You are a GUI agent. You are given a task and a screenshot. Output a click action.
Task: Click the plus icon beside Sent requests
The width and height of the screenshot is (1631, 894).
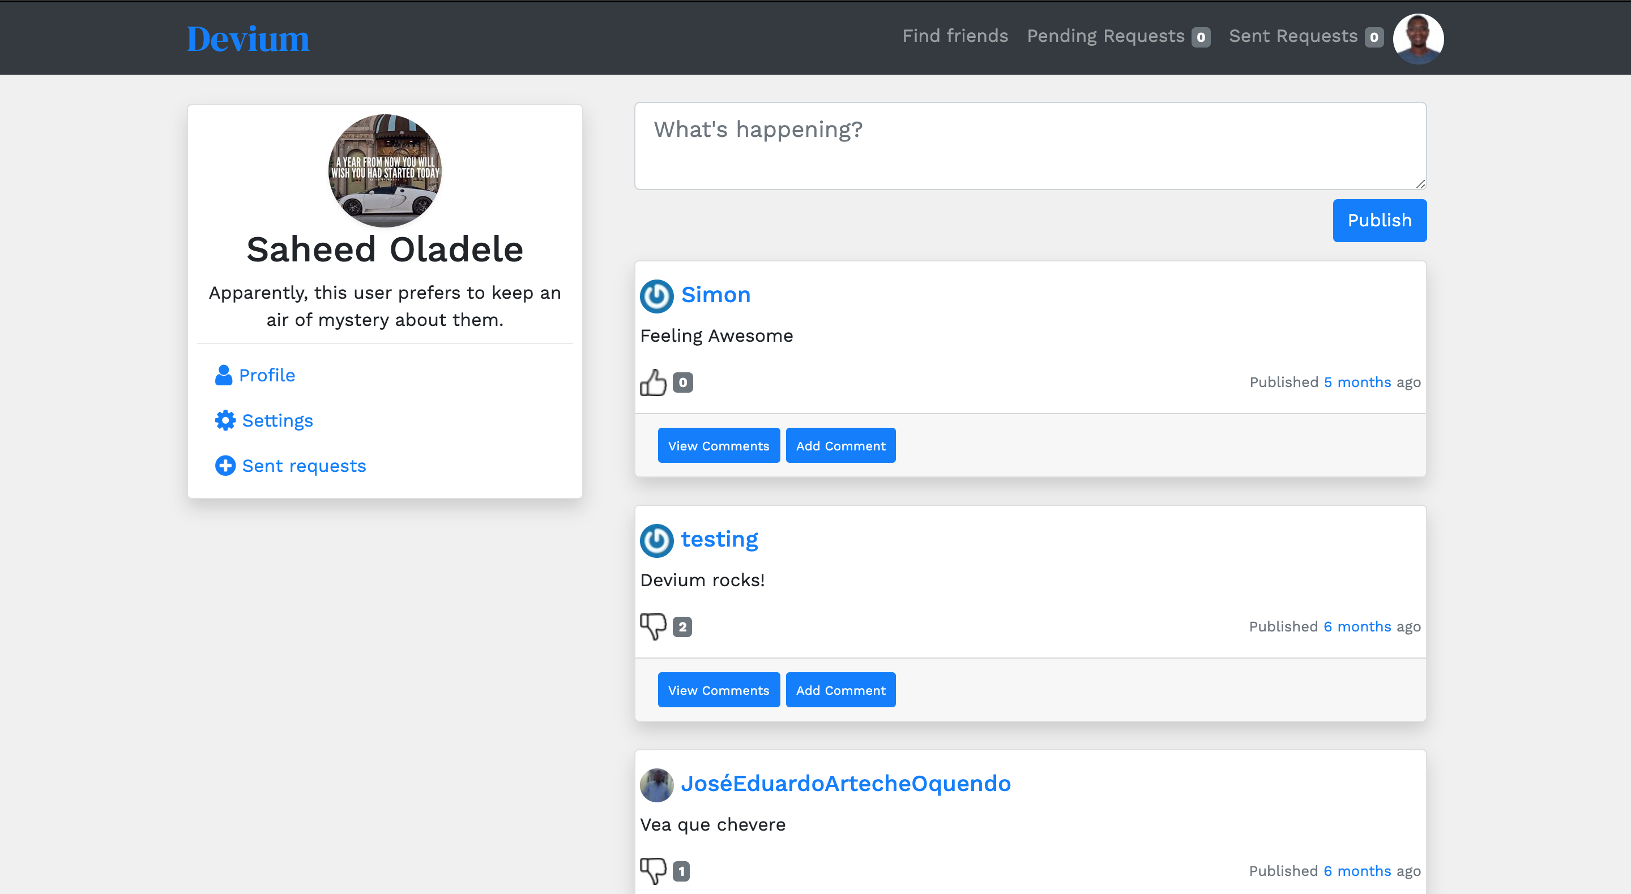point(225,466)
